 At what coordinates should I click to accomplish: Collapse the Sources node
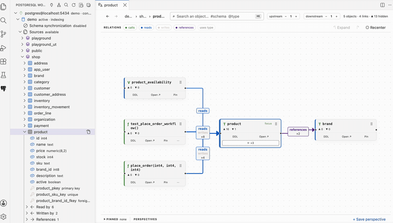20,32
